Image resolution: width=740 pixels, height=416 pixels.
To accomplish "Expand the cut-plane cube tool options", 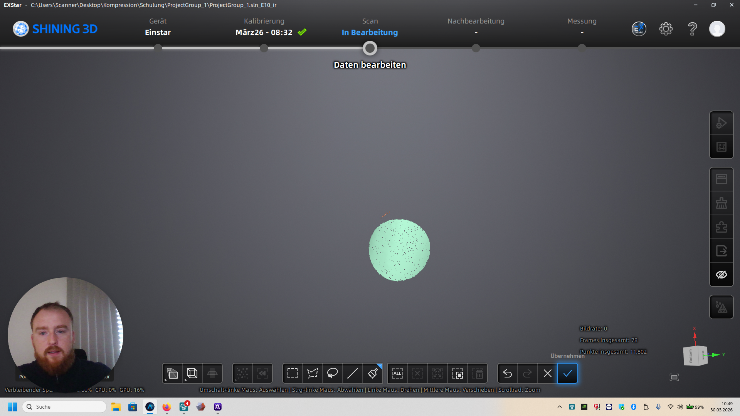I will pyautogui.click(x=172, y=373).
